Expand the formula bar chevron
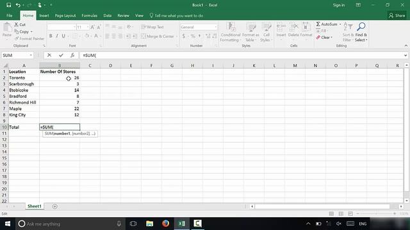The height and width of the screenshot is (230, 410). [406, 56]
